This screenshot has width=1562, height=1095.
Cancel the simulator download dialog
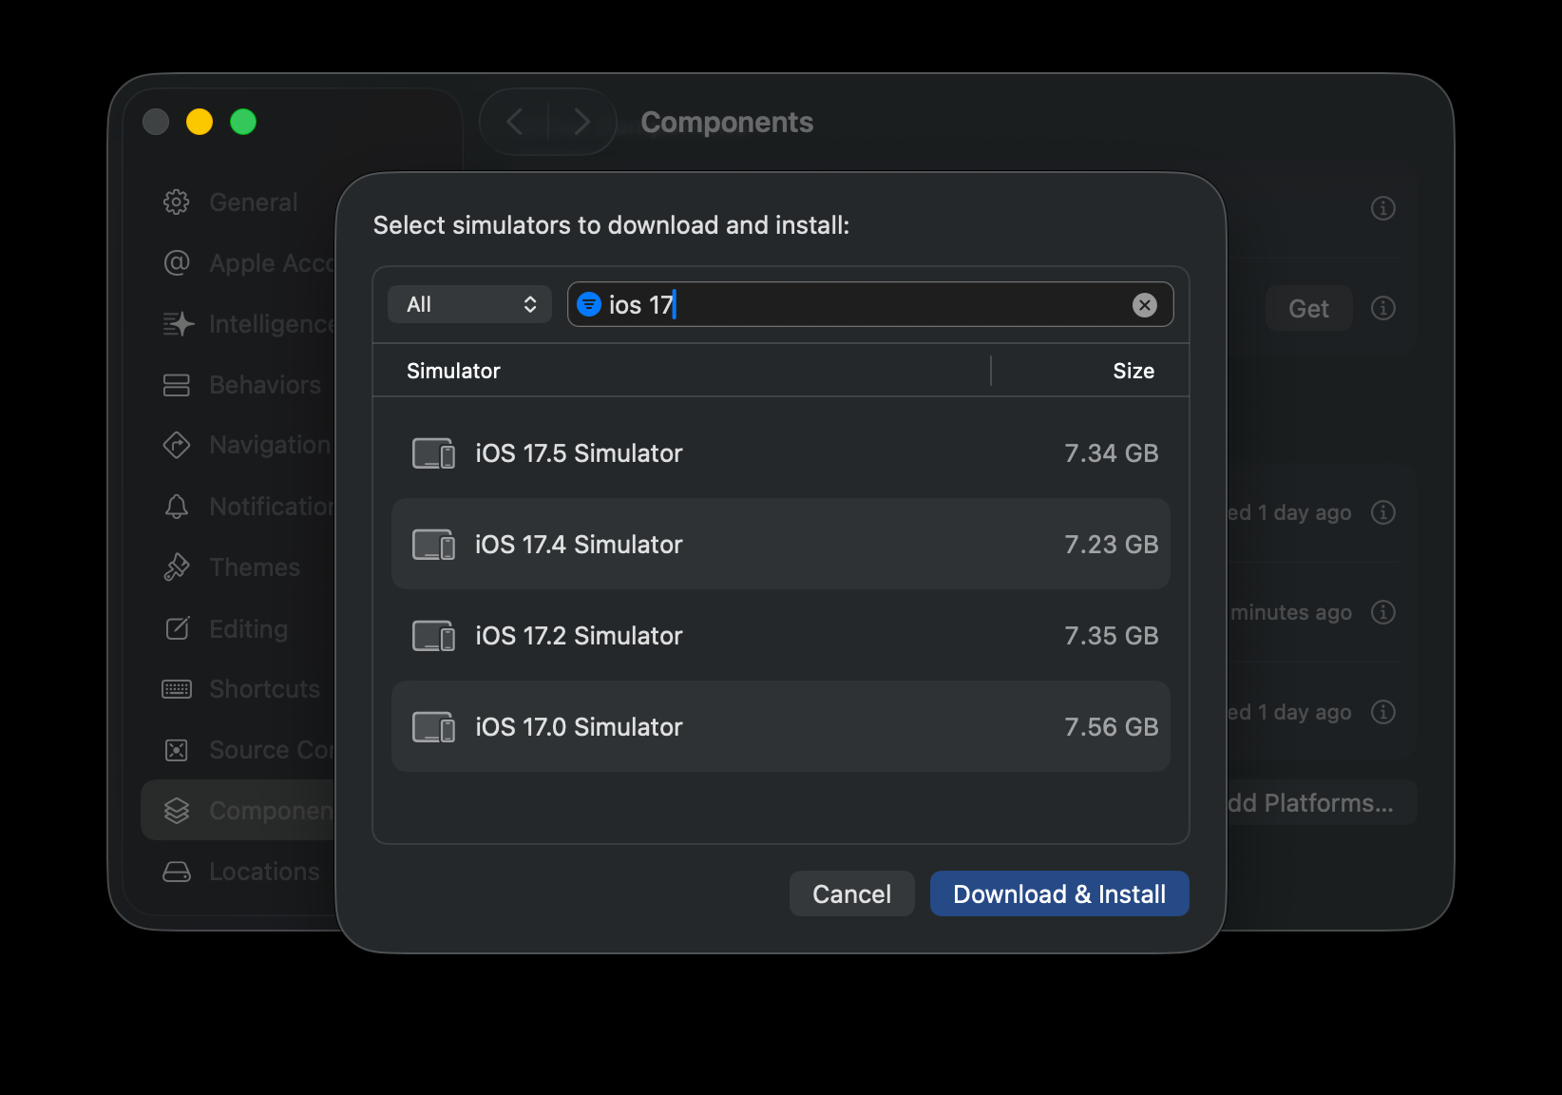tap(851, 894)
